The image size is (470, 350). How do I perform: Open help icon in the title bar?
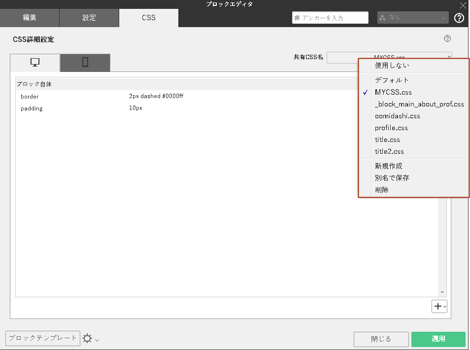459,18
